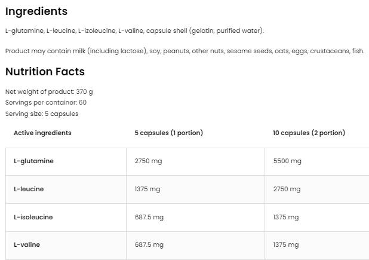Image resolution: width=369 pixels, height=260 pixels.
Task: Select the L-glutamine row label
Action: point(33,161)
